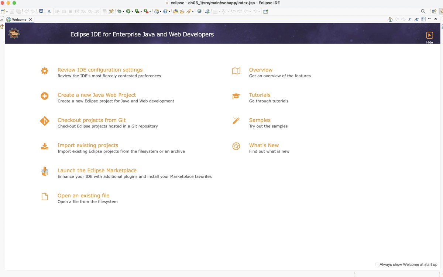This screenshot has width=443, height=277.
Task: Click the Search flashlight toolbar icon
Action: [189, 11]
